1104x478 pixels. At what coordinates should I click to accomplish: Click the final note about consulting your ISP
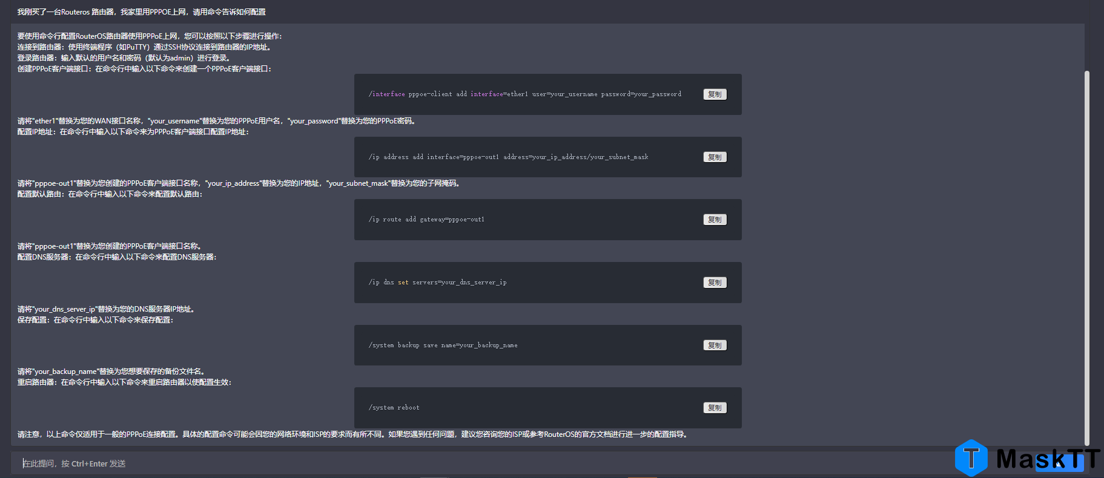coord(353,434)
